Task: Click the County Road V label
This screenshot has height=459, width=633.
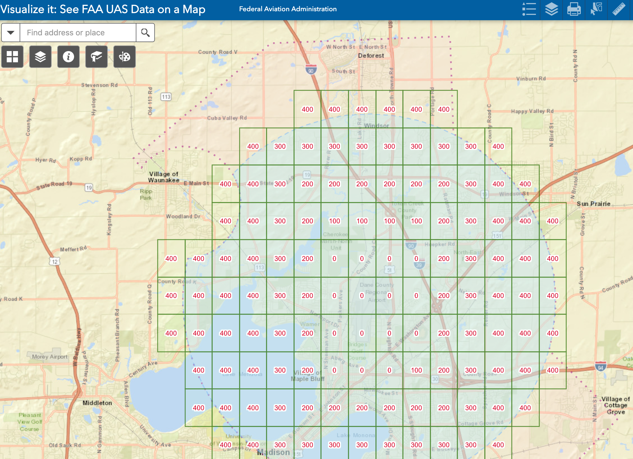Action: 218,52
